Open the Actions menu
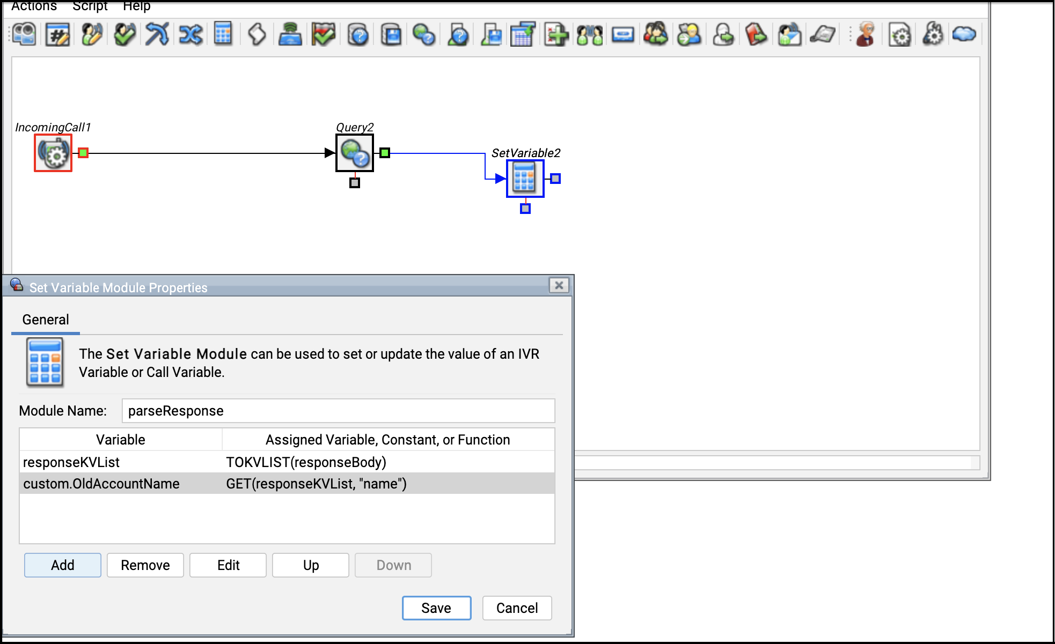This screenshot has height=644, width=1055. coord(34,6)
